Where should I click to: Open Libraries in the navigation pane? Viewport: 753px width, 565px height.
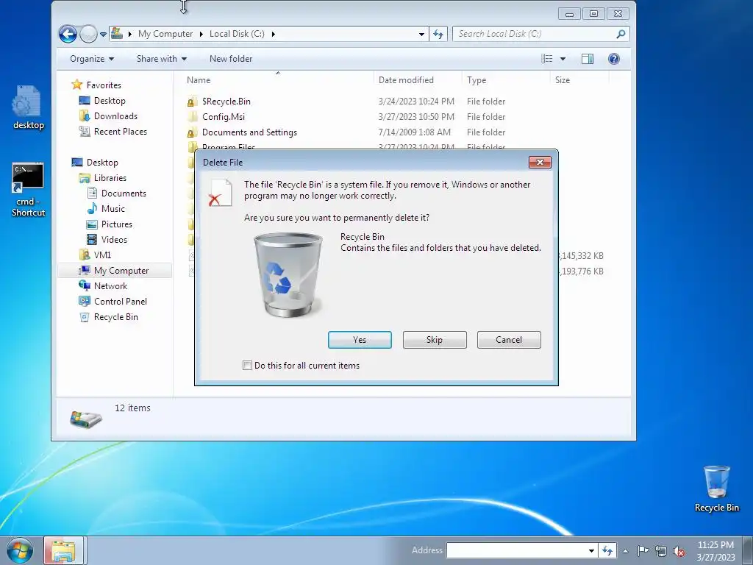point(110,178)
